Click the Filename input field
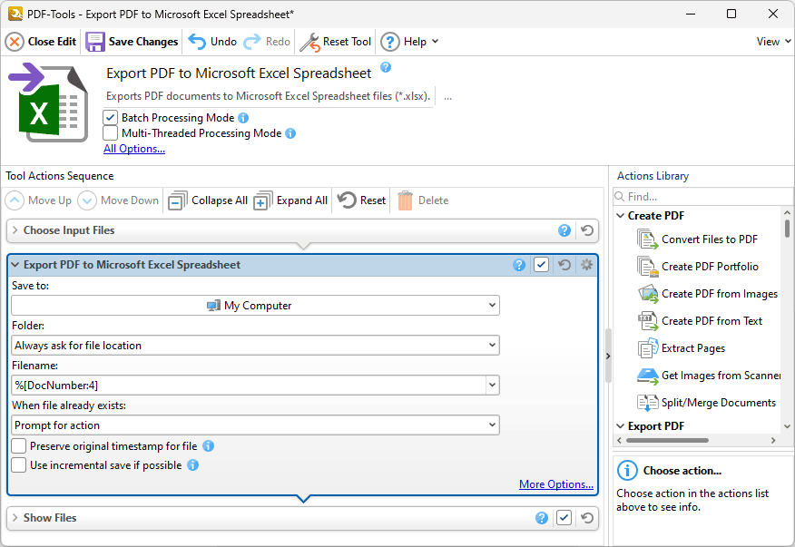Image resolution: width=795 pixels, height=547 pixels. point(249,386)
